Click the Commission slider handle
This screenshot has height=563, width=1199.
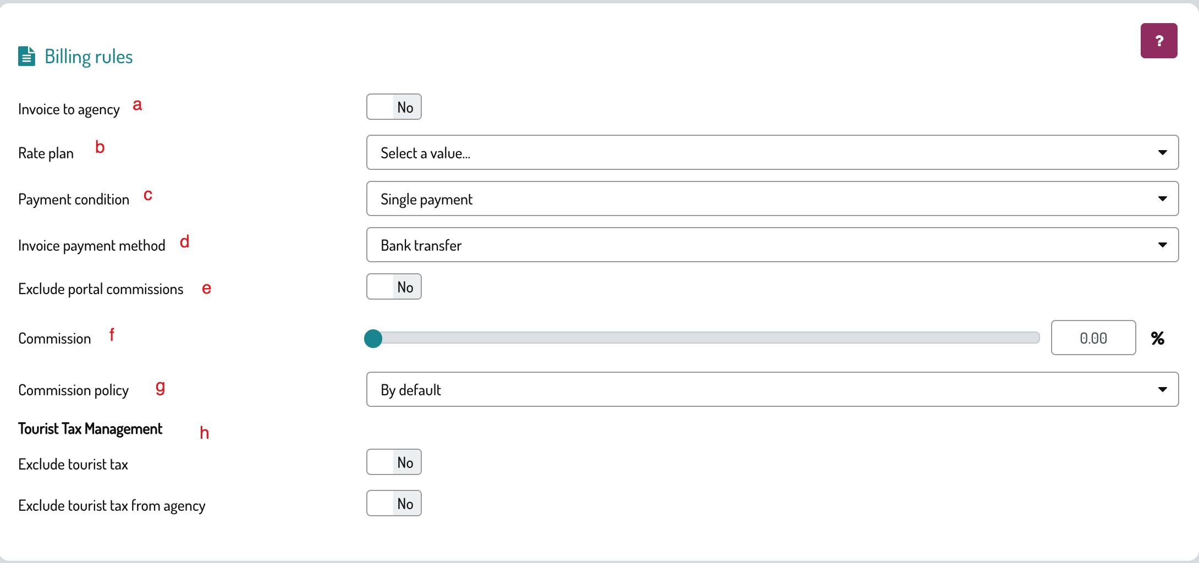point(373,339)
